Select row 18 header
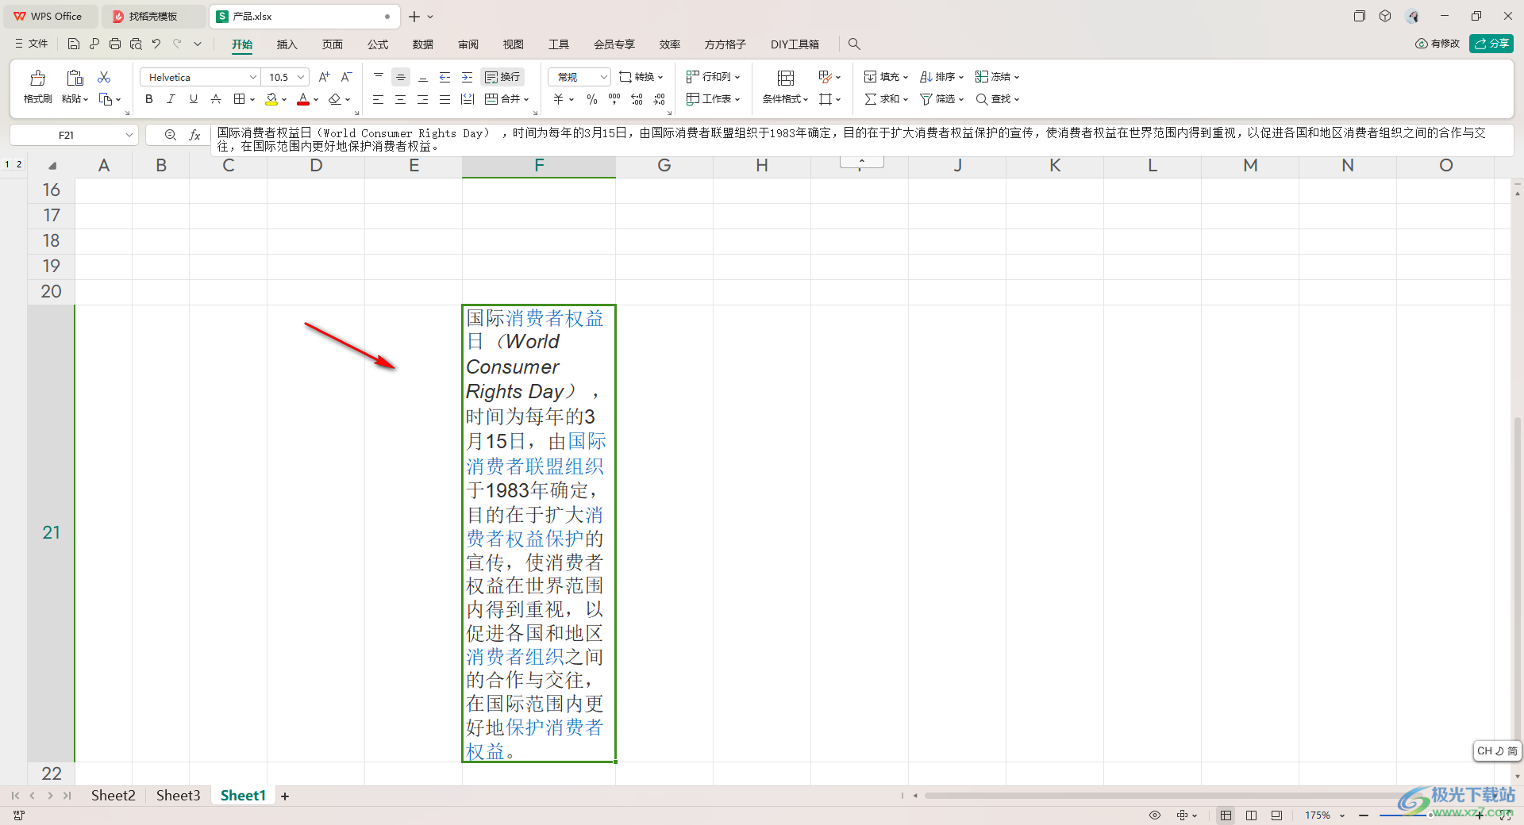The width and height of the screenshot is (1524, 825). pyautogui.click(x=51, y=241)
